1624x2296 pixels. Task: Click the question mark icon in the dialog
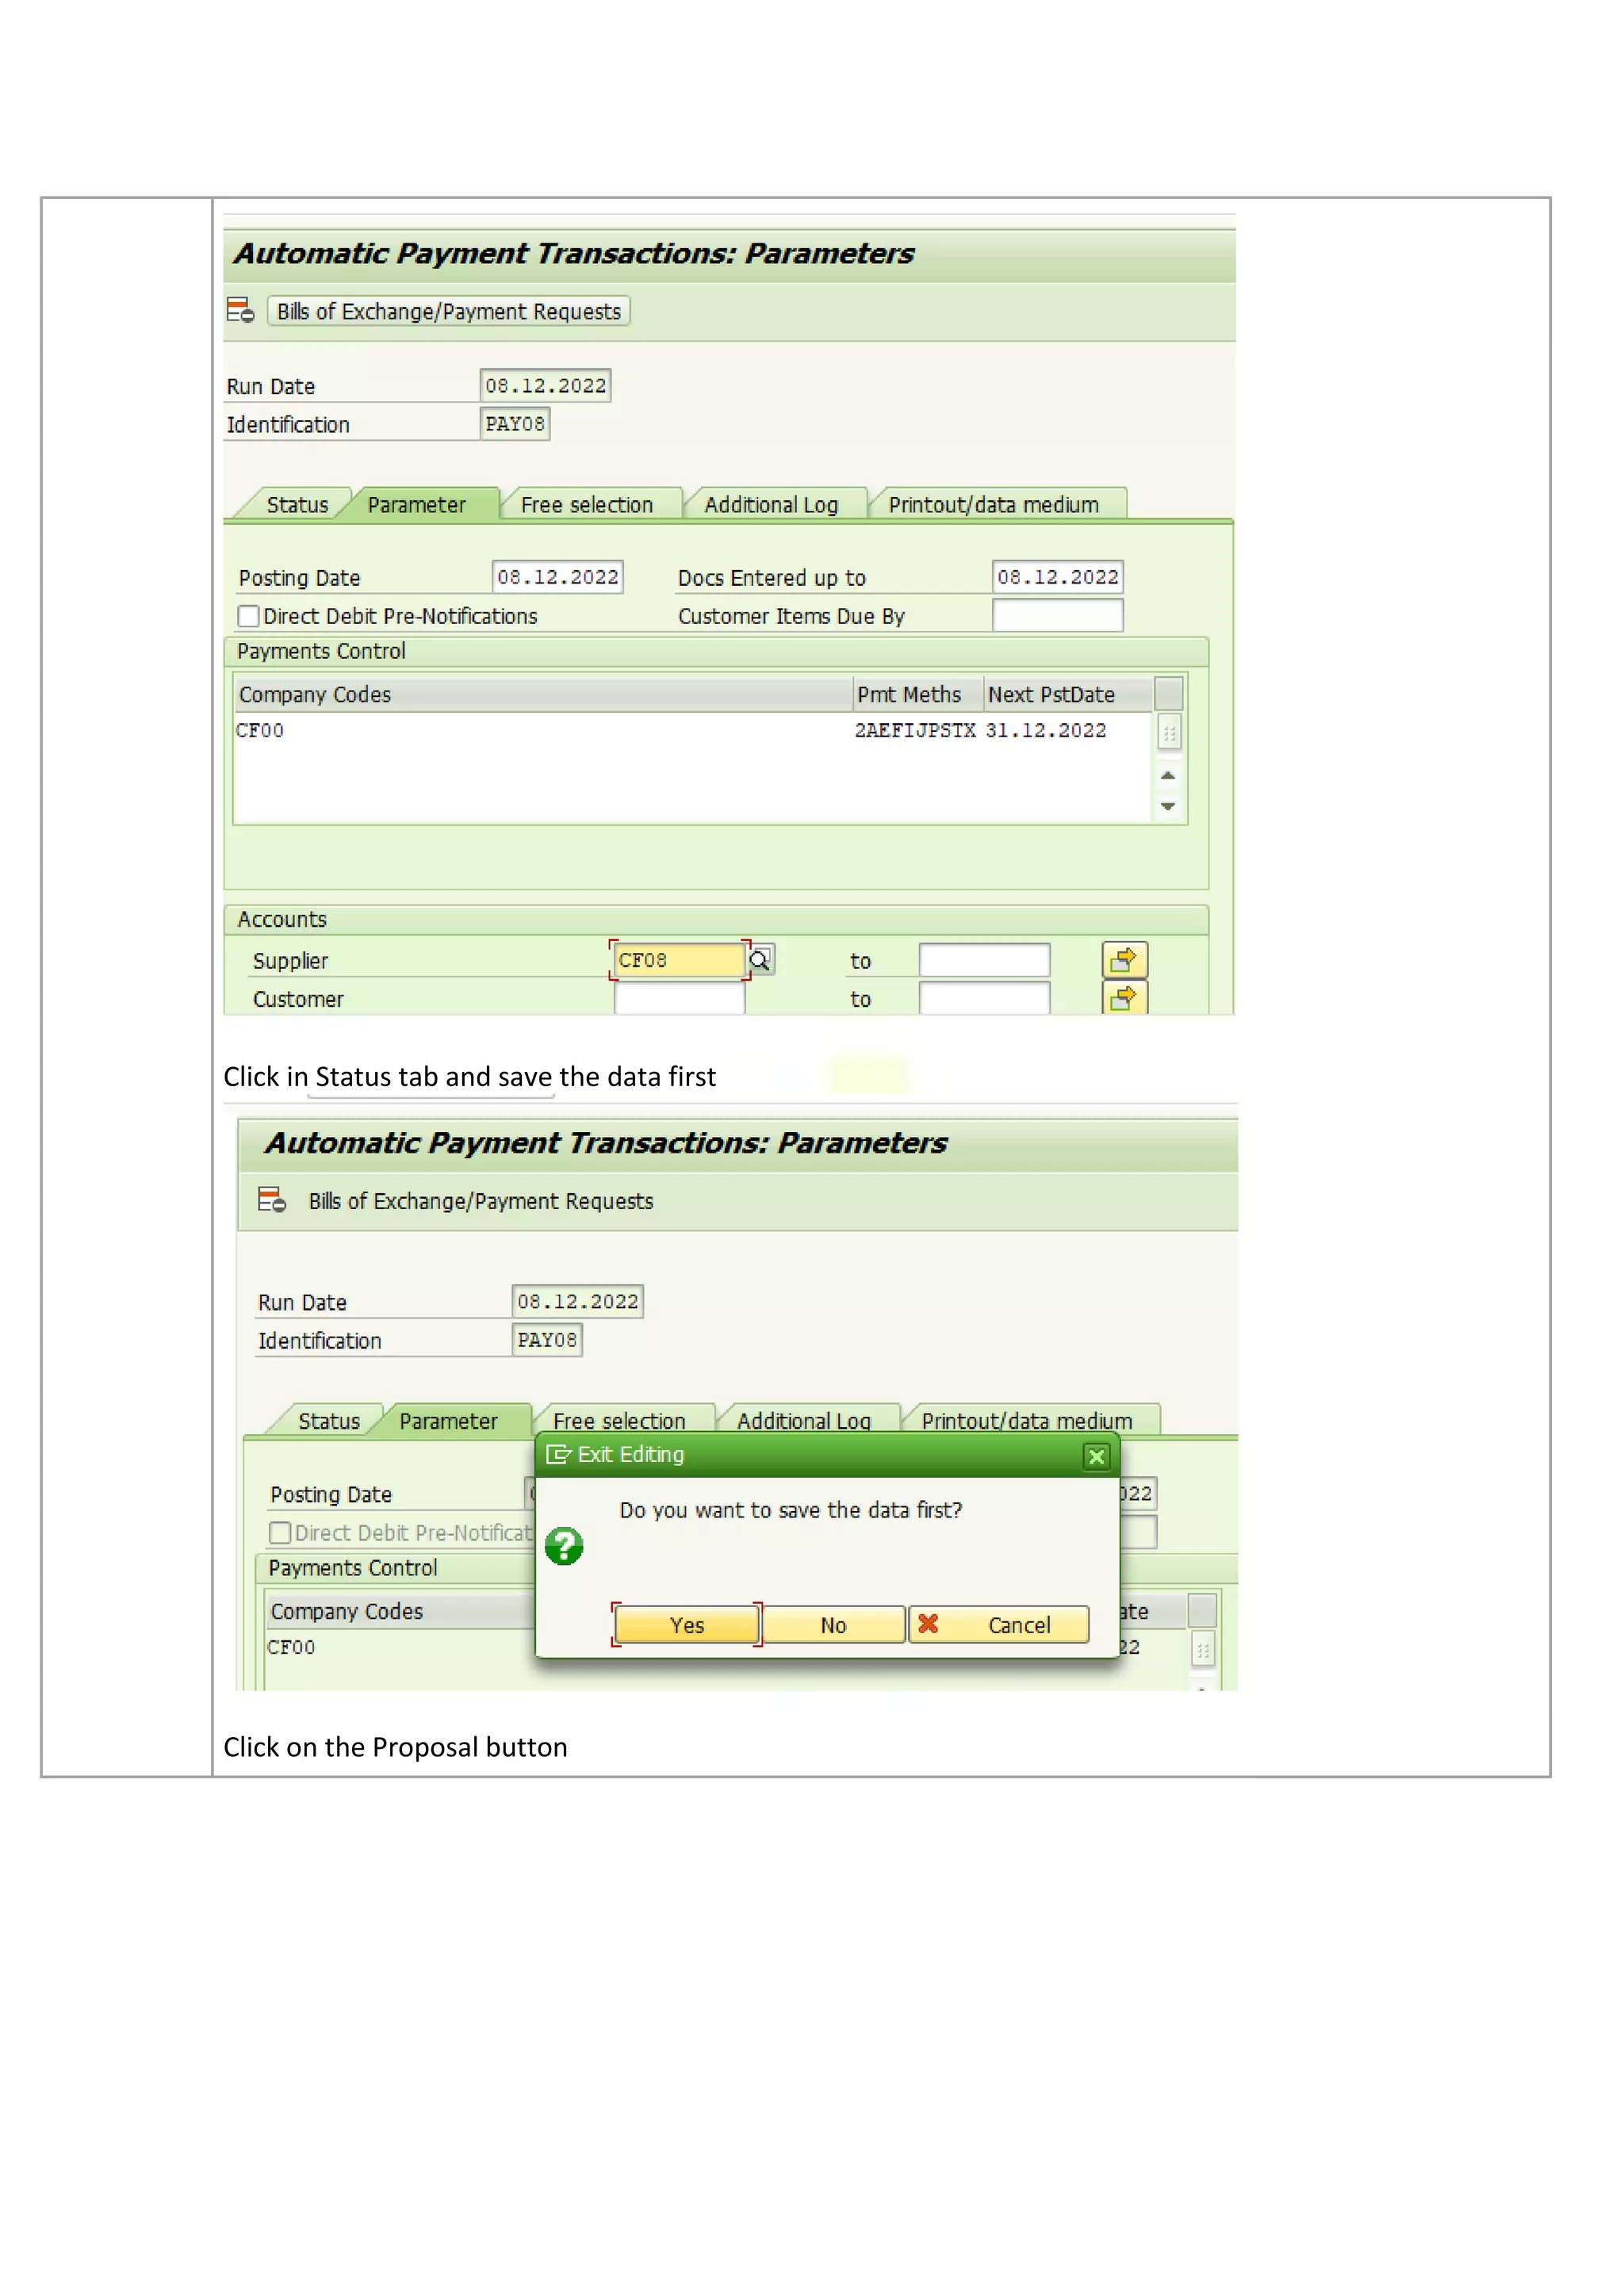tap(564, 1546)
